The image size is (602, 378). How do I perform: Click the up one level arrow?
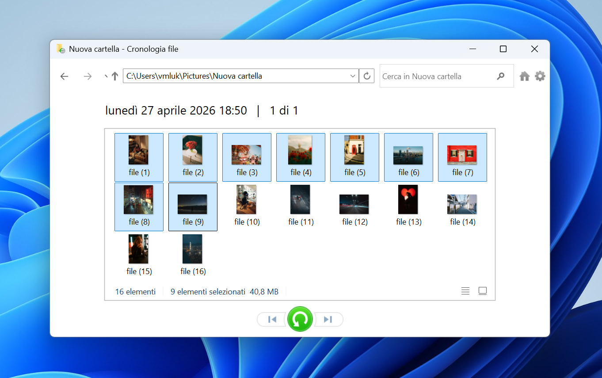[115, 76]
